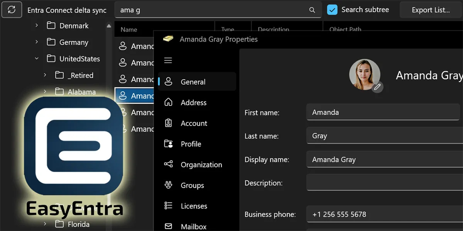Click the Display name field
Image resolution: width=463 pixels, height=231 pixels.
coord(385,159)
